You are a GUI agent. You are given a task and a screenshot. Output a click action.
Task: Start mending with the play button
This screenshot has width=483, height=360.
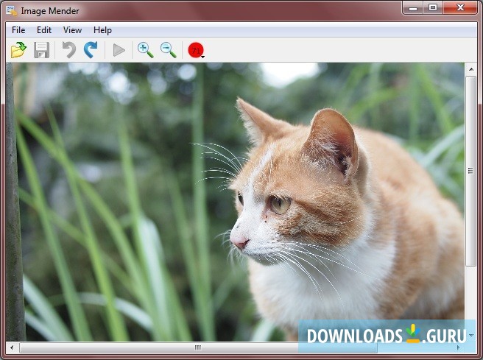pos(119,50)
